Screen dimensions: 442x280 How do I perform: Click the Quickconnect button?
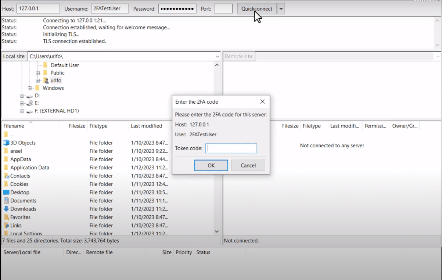pyautogui.click(x=257, y=9)
